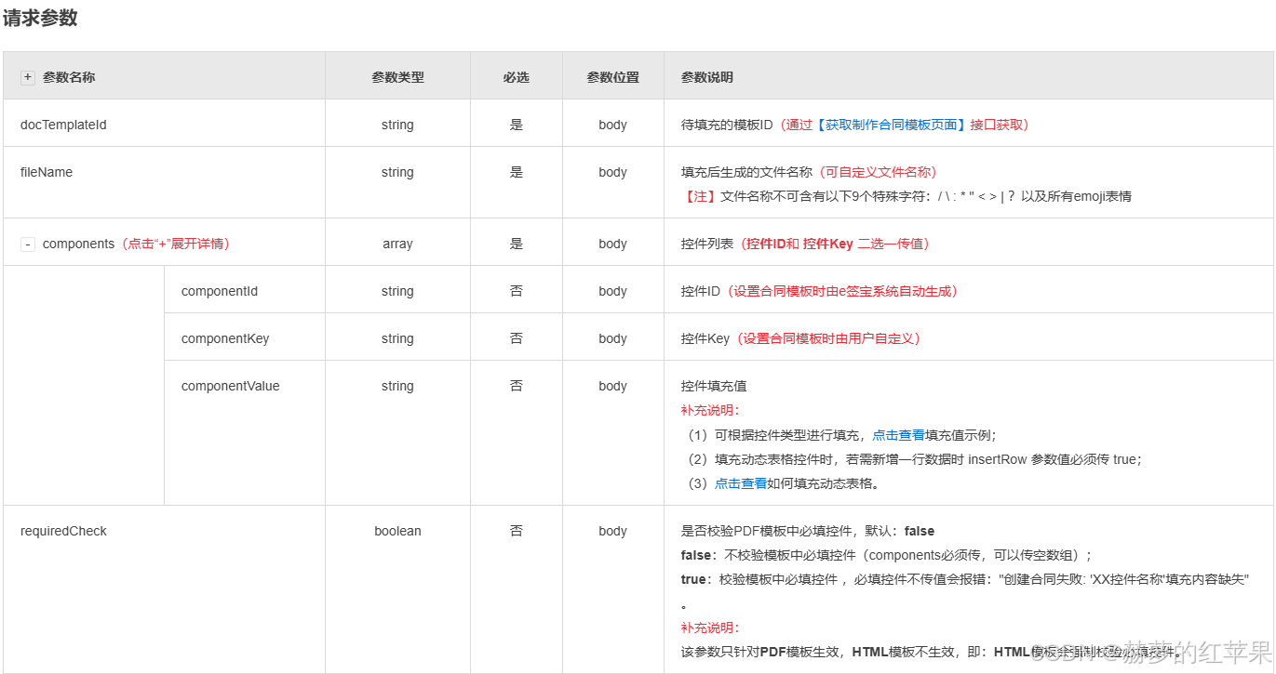Screen dimensions: 1276x674
Task: Click 是 in the fileName row
Action: [x=517, y=172]
